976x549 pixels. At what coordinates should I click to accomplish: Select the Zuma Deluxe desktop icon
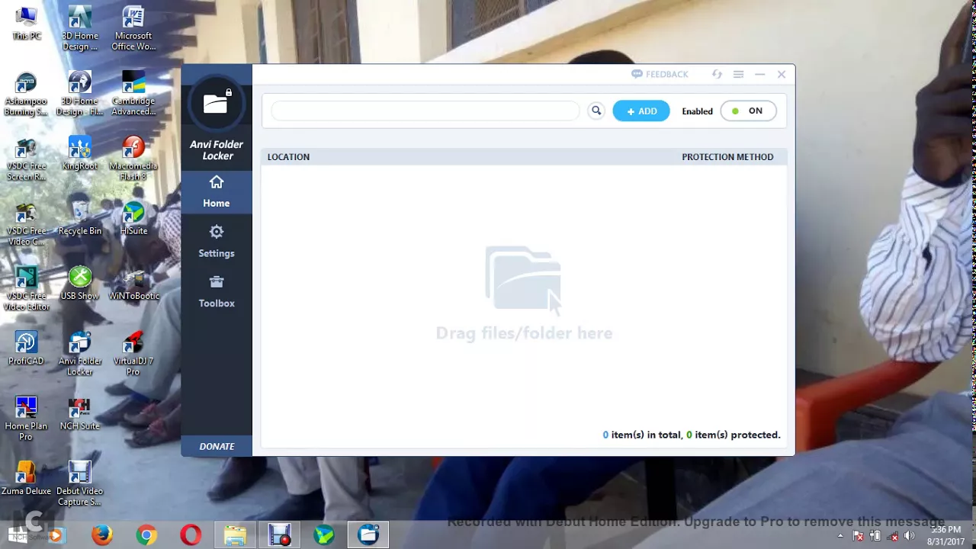point(27,479)
